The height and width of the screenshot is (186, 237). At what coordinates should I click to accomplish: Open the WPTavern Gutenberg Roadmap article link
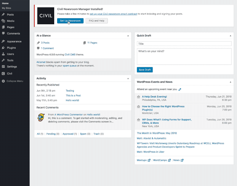tap(180, 145)
